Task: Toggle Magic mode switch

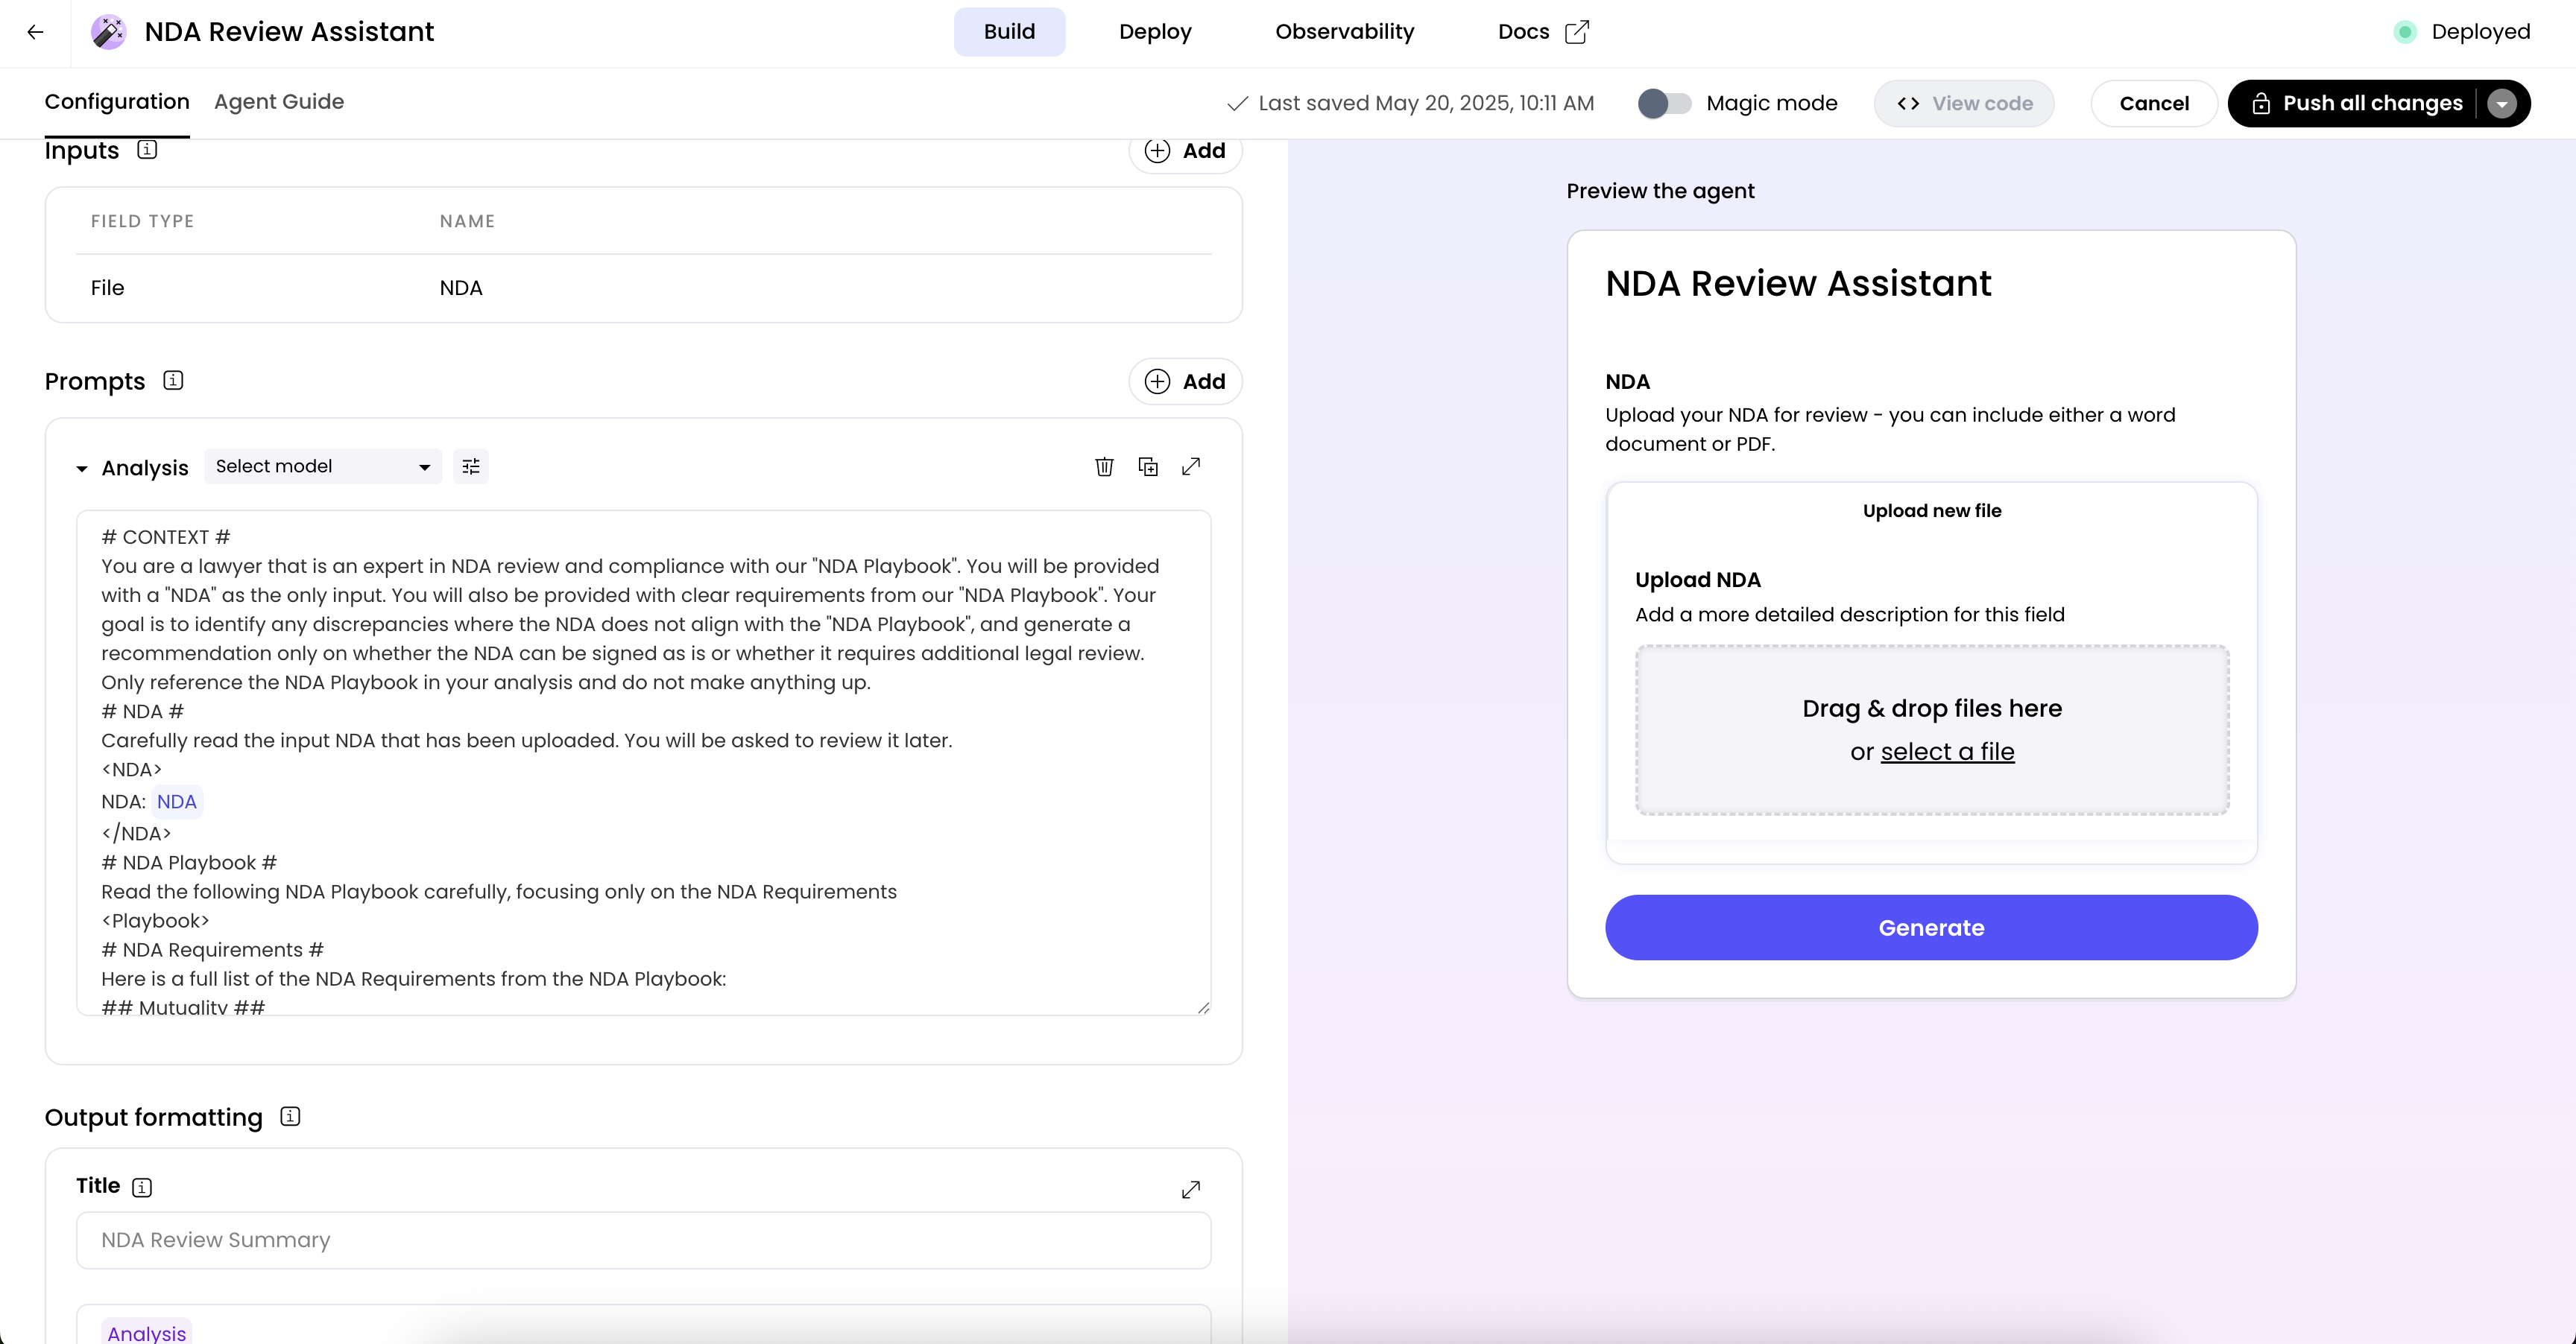Action: coord(1664,103)
